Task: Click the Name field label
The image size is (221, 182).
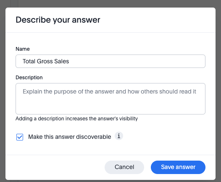Action: click(x=23, y=49)
